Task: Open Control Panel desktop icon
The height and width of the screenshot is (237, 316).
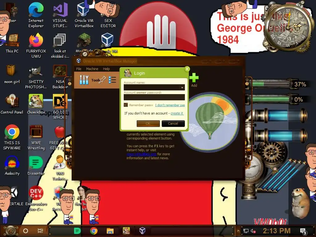Action: click(x=12, y=104)
